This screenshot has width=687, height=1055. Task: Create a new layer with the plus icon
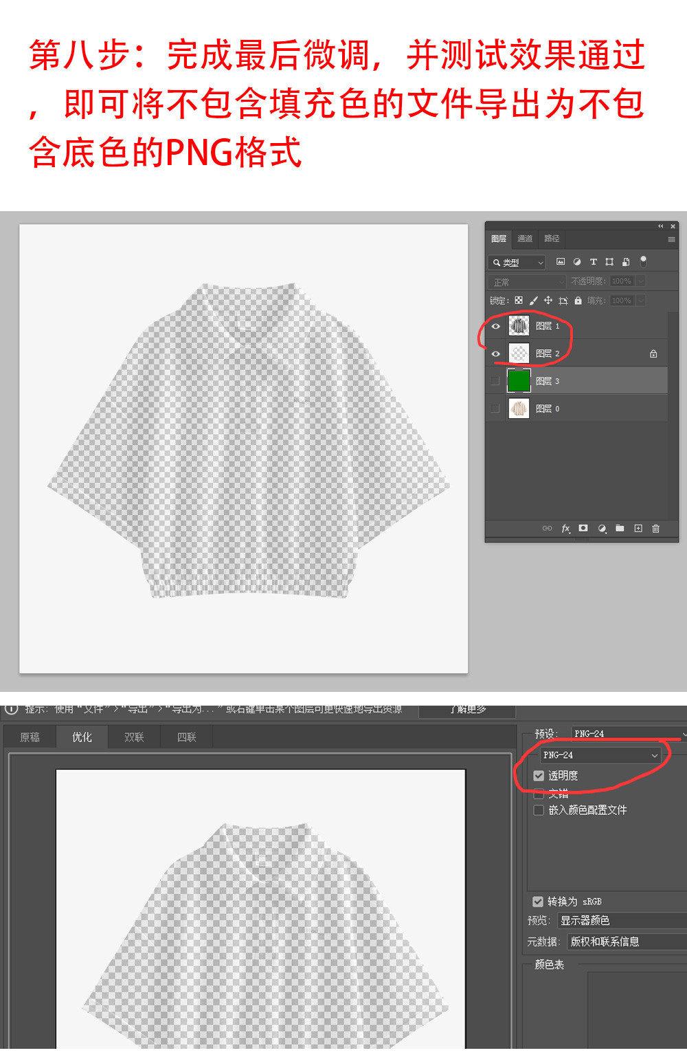pos(638,528)
